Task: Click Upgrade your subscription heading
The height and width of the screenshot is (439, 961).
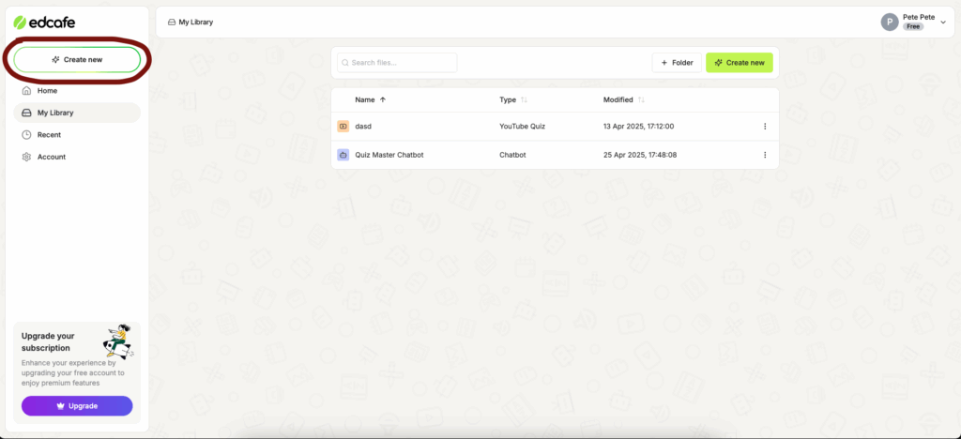Action: coord(48,341)
